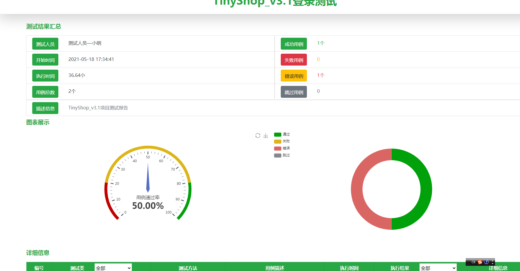The width and height of the screenshot is (520, 271).
Task: Toggle the 通过 legend series
Action: point(282,134)
